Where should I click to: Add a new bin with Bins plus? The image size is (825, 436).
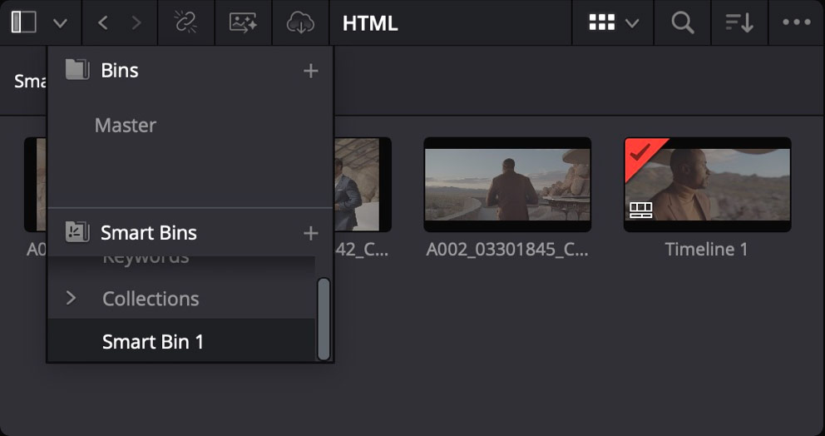tap(311, 71)
